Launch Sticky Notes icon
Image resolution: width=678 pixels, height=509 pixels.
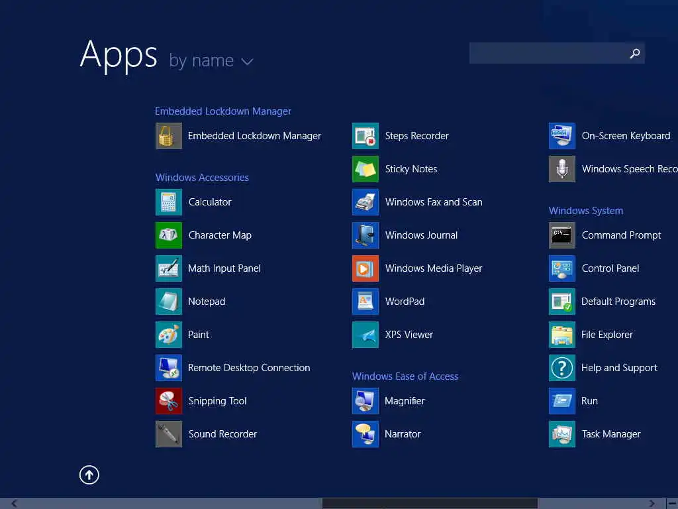click(365, 169)
